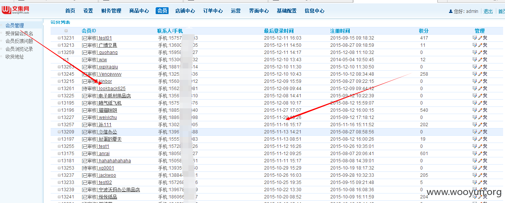The width and height of the screenshot is (505, 203).
Task: Open member link lookback625
Action: click(x=112, y=89)
